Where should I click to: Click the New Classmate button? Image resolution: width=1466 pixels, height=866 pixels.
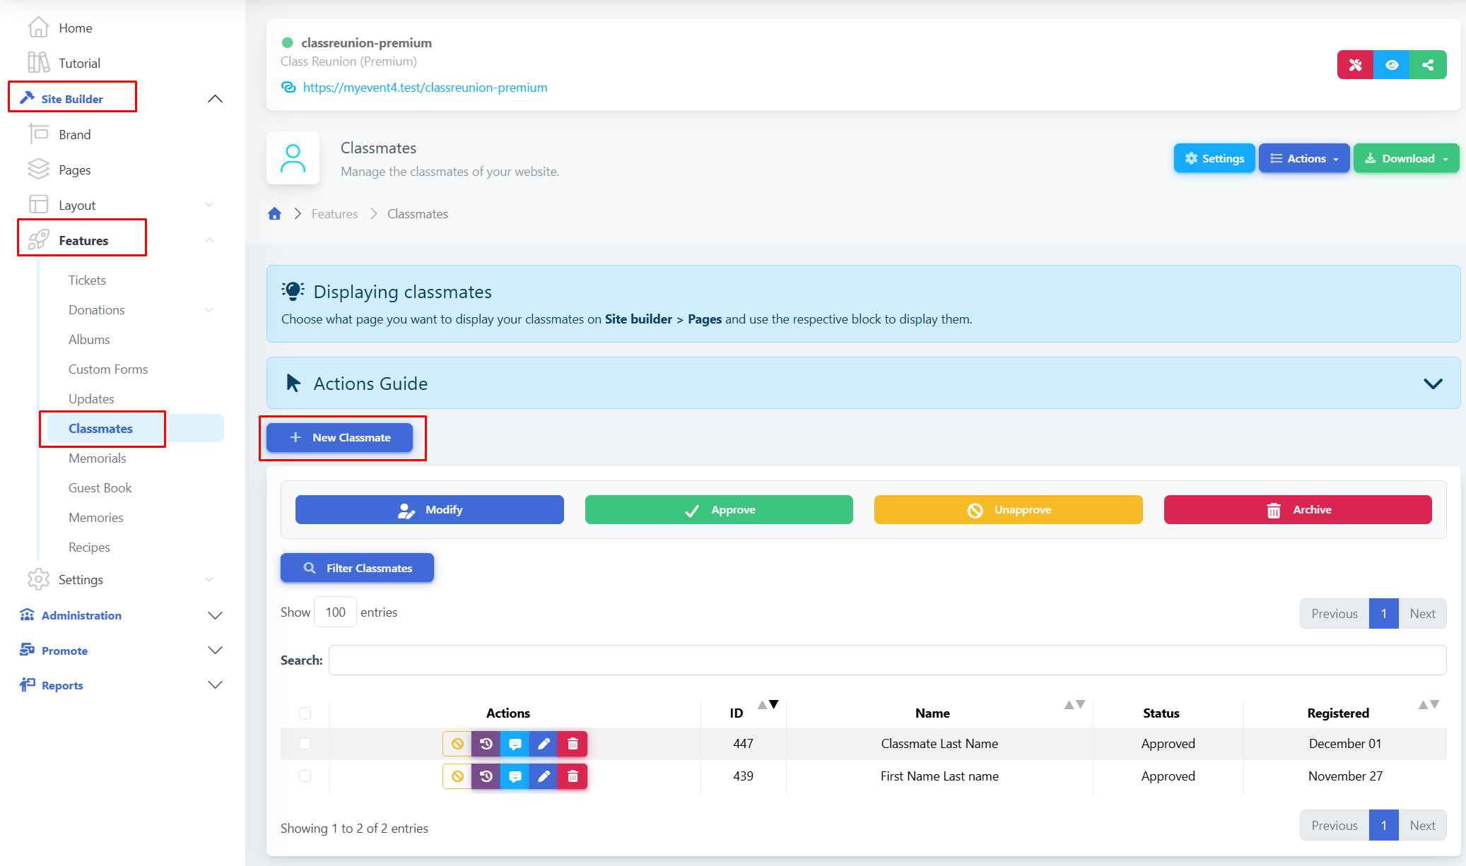coord(340,438)
